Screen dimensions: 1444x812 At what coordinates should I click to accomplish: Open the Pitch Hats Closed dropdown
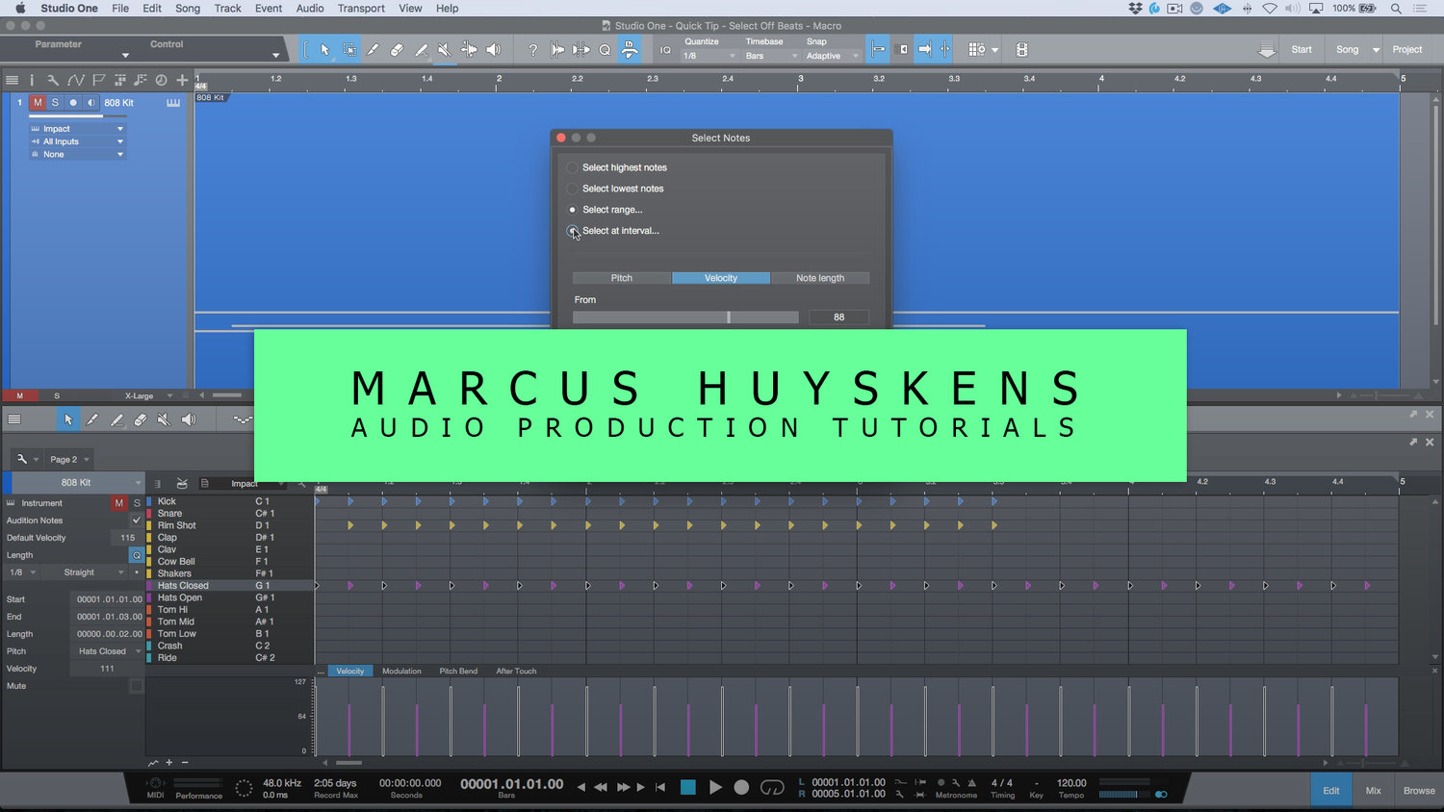106,651
